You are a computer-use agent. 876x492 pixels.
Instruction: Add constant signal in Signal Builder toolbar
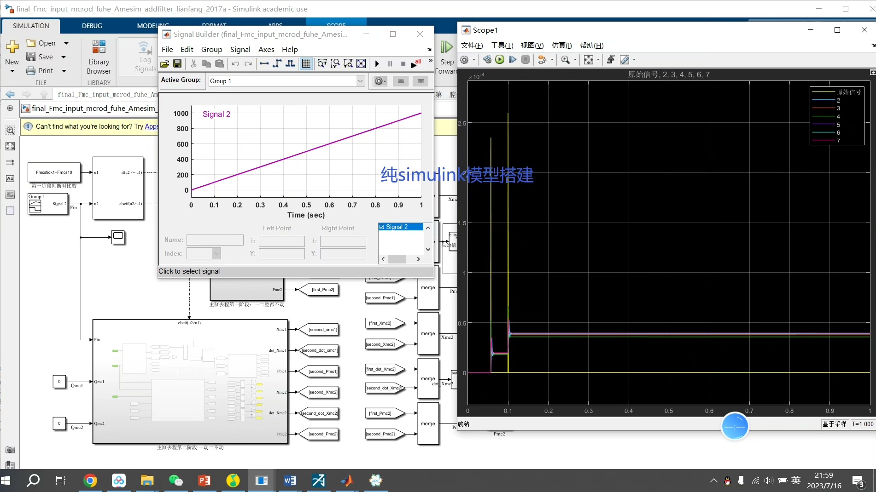coord(264,64)
